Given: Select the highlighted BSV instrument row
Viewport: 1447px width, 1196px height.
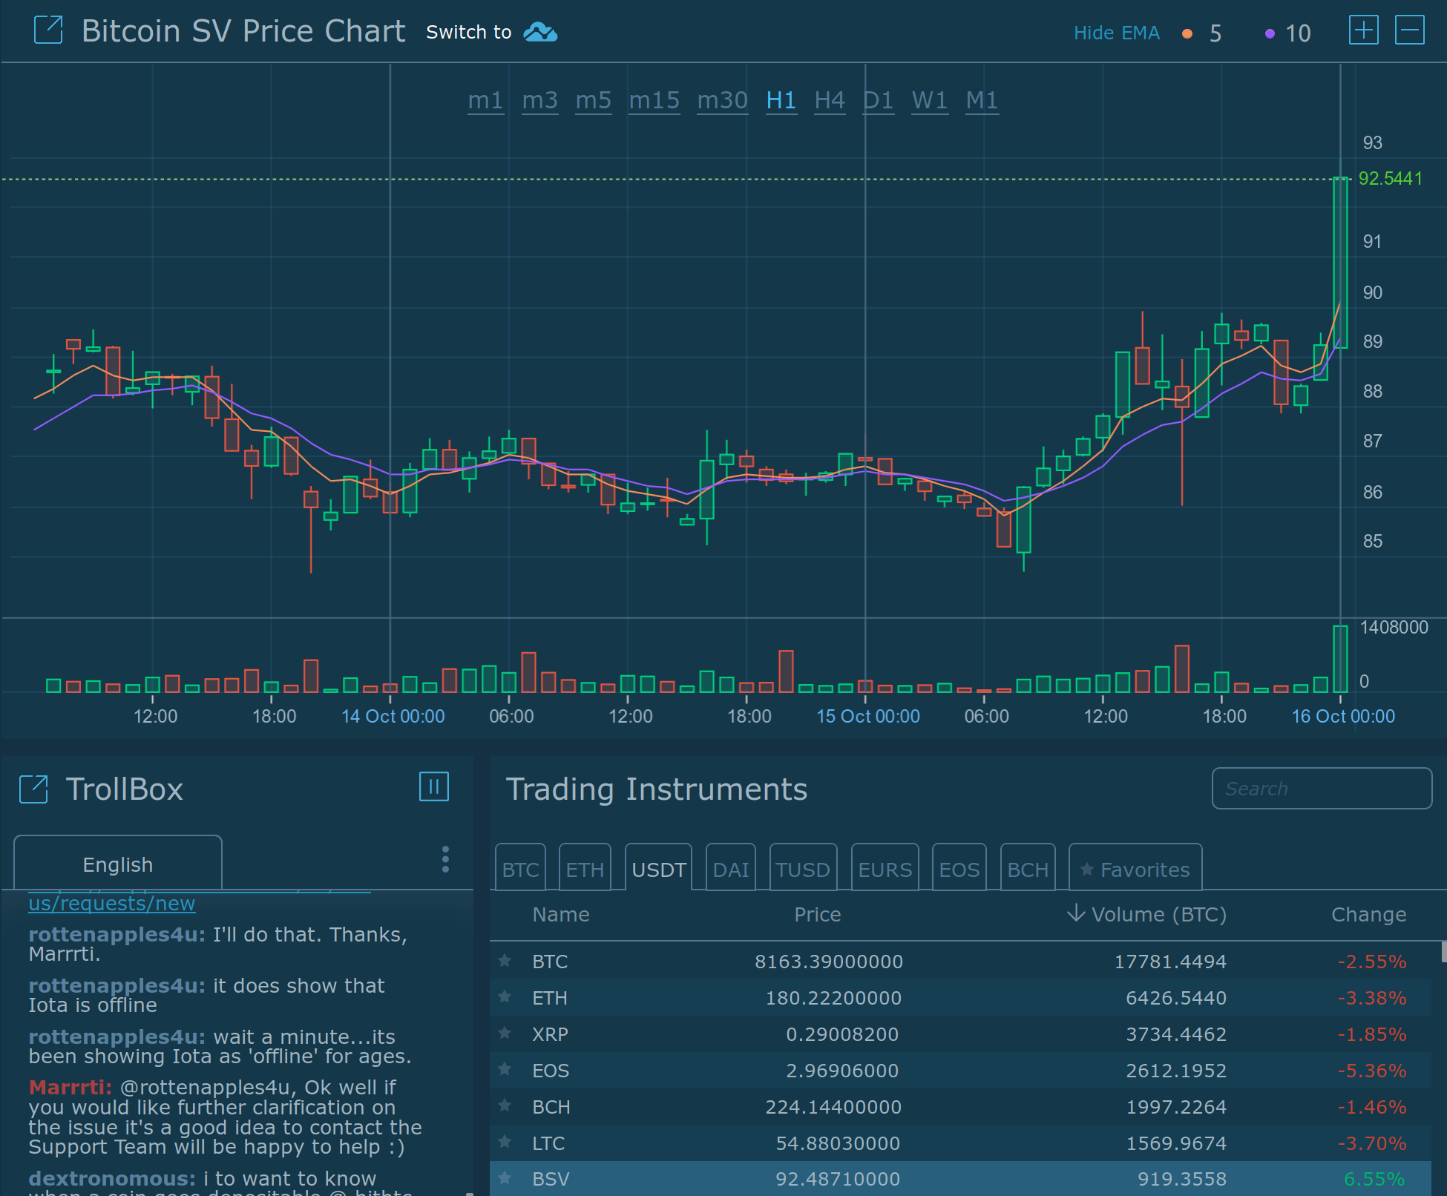Looking at the screenshot, I should pos(960,1178).
